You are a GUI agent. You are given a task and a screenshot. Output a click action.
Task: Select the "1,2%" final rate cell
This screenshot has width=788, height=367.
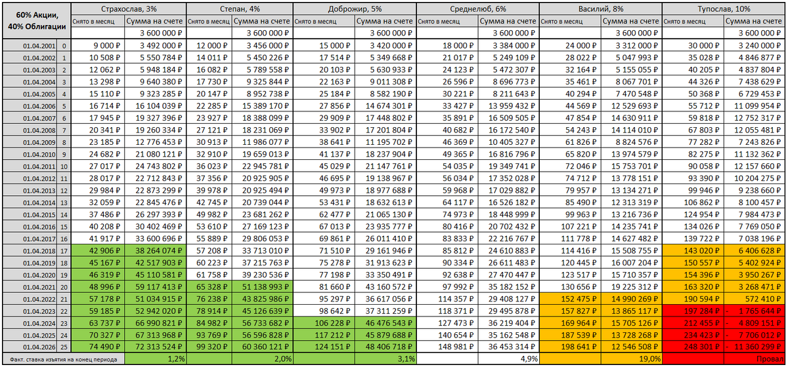tap(156, 359)
